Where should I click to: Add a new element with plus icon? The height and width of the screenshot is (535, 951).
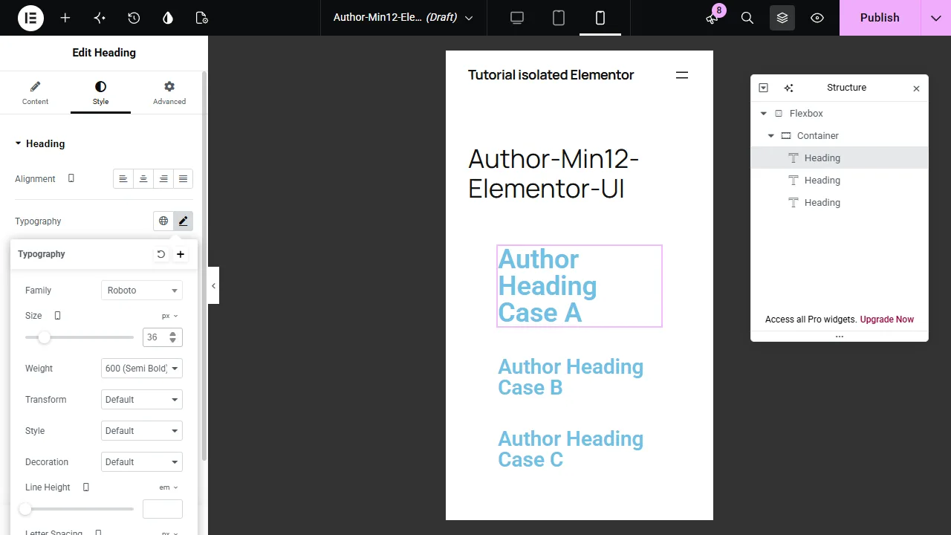[x=65, y=18]
